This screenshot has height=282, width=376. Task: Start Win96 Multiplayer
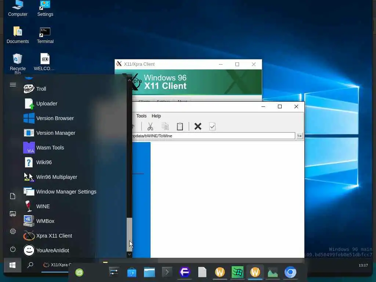pos(50,177)
